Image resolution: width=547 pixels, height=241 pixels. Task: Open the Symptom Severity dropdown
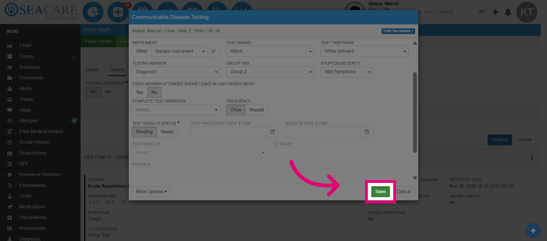click(347, 72)
